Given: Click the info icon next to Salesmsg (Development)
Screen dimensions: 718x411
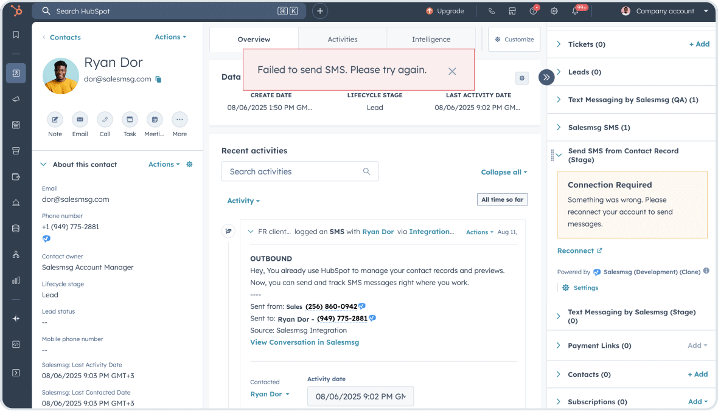Looking at the screenshot, I should coord(706,271).
